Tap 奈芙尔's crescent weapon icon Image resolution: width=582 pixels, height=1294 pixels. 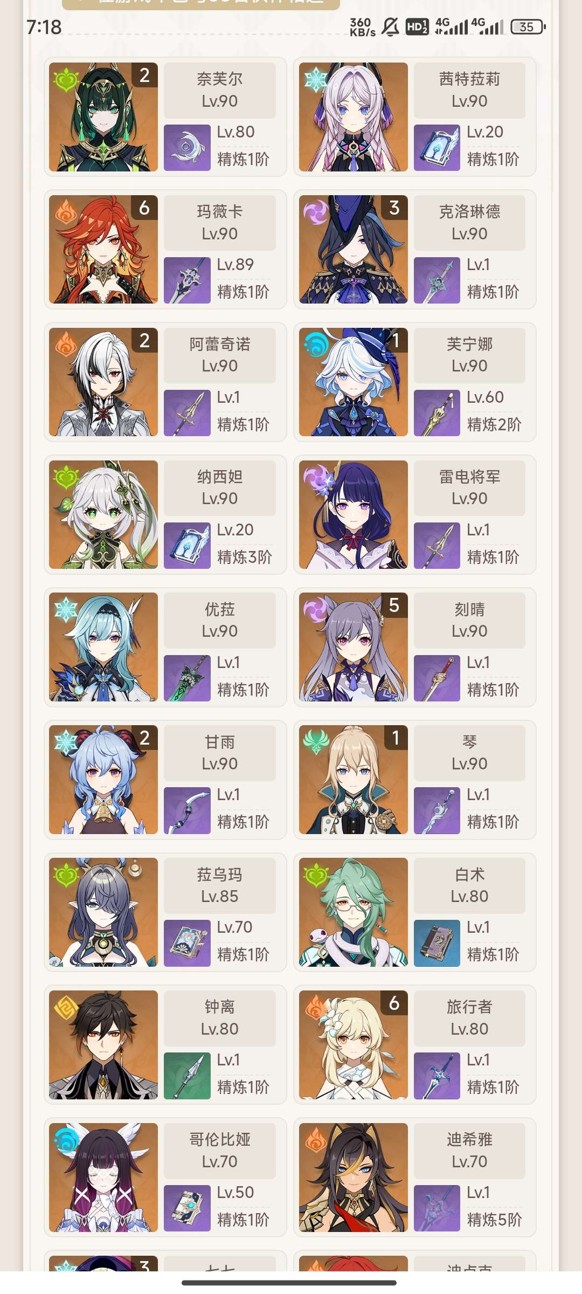coord(187,148)
